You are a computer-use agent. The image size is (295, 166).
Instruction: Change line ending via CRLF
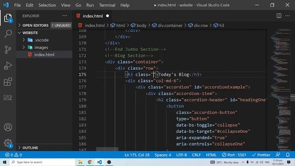coord(196,155)
